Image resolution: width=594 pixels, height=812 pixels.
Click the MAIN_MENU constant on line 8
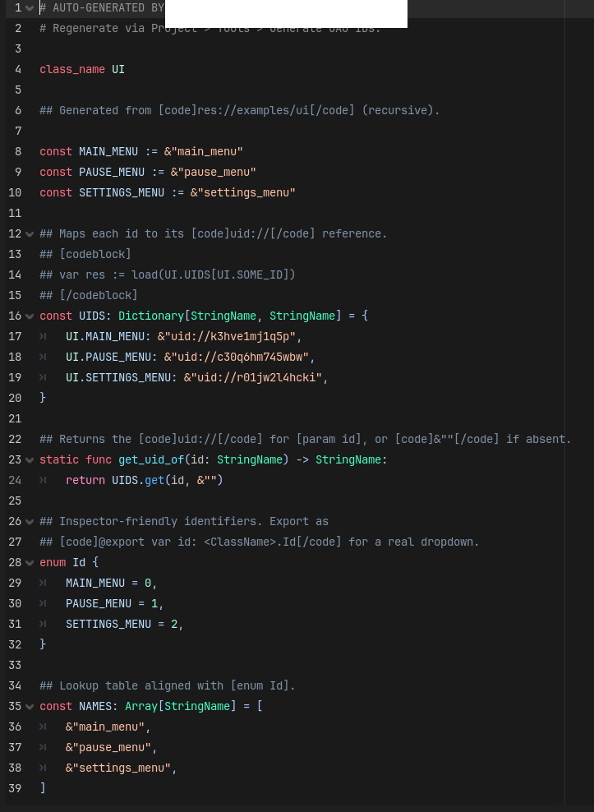(108, 152)
